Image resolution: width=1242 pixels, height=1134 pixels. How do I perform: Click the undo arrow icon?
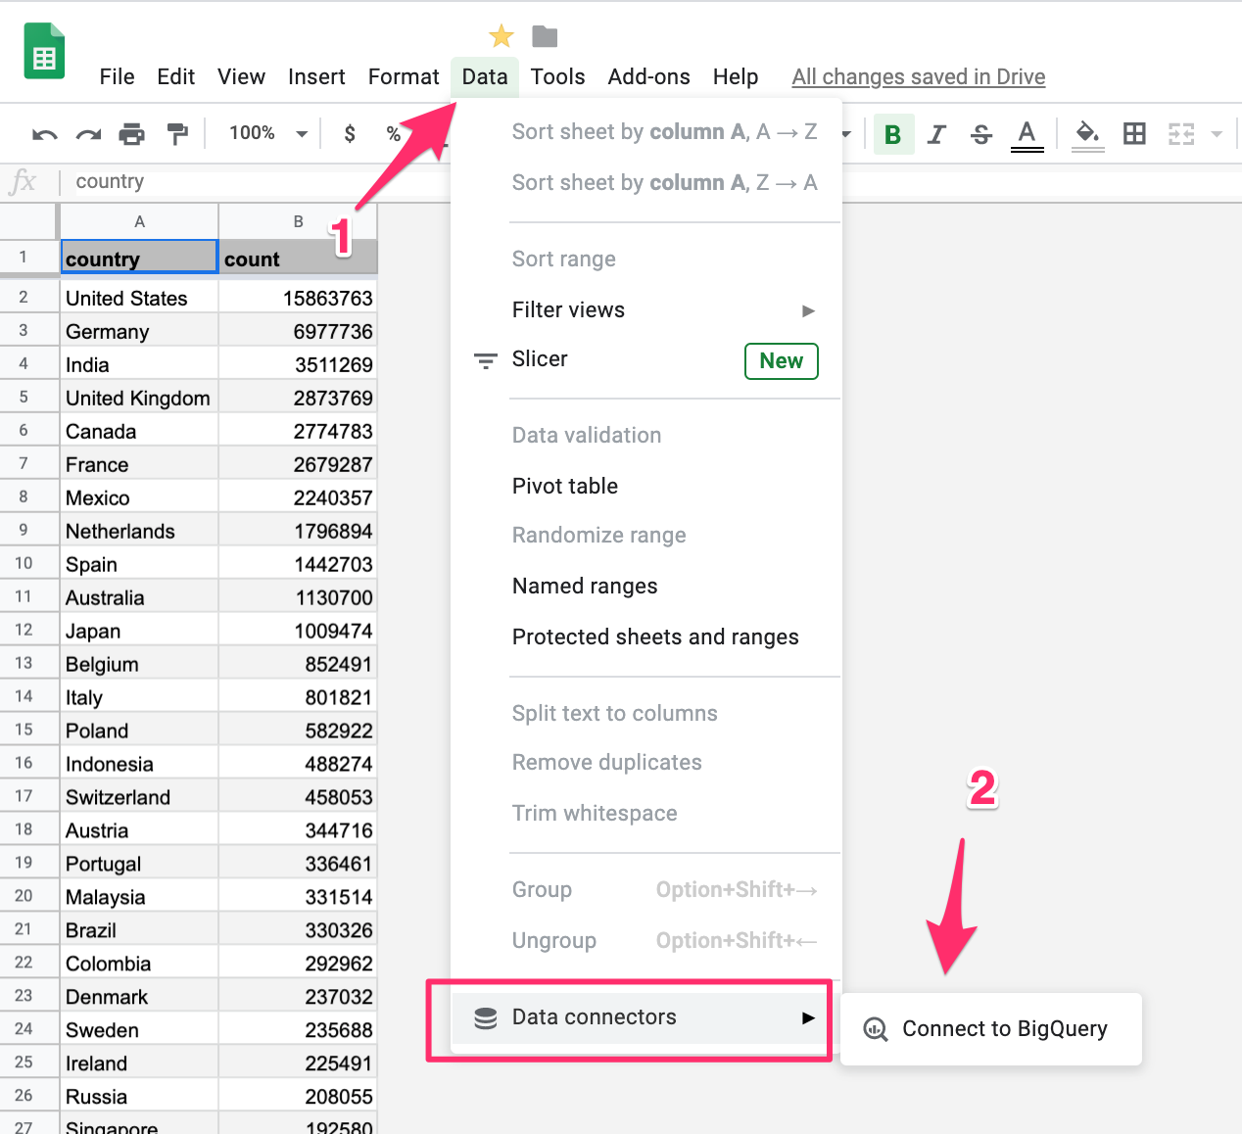pyautogui.click(x=45, y=134)
